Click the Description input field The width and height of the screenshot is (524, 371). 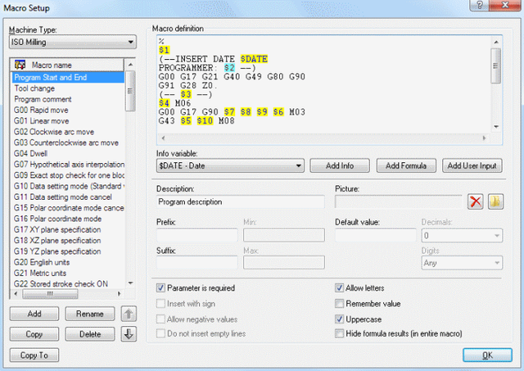point(240,201)
